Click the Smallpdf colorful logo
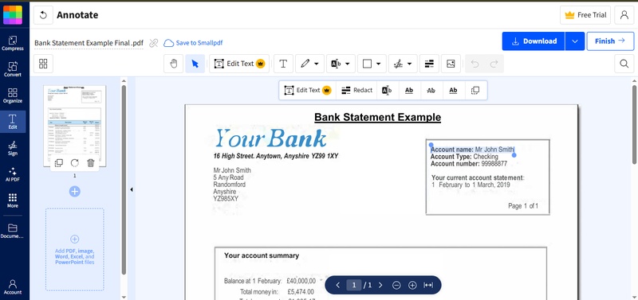The width and height of the screenshot is (638, 300). point(13,15)
